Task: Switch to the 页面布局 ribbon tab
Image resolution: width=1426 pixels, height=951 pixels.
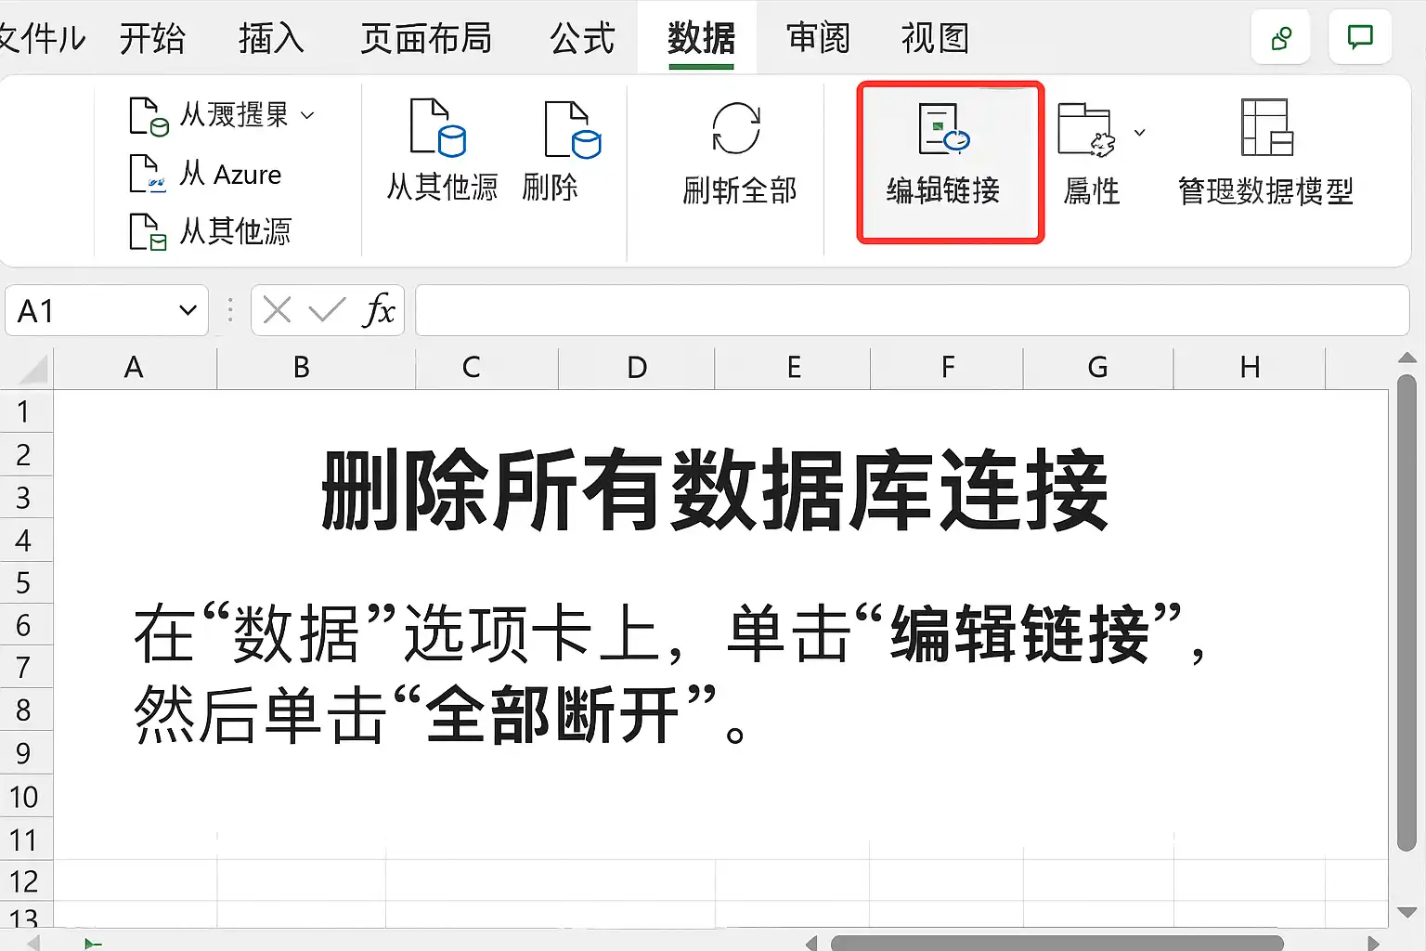Action: coord(426,38)
